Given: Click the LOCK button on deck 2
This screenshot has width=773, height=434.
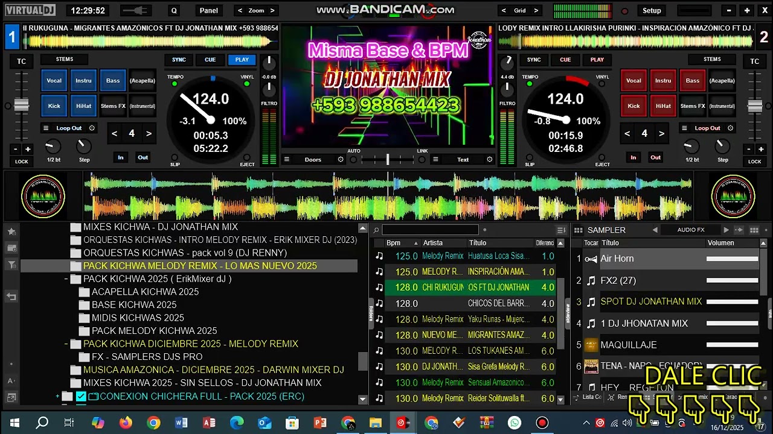Looking at the screenshot, I should 755,162.
